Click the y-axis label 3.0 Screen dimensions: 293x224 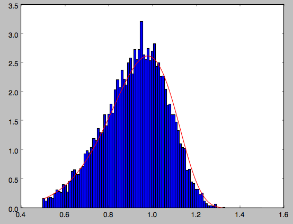(x=13, y=35)
